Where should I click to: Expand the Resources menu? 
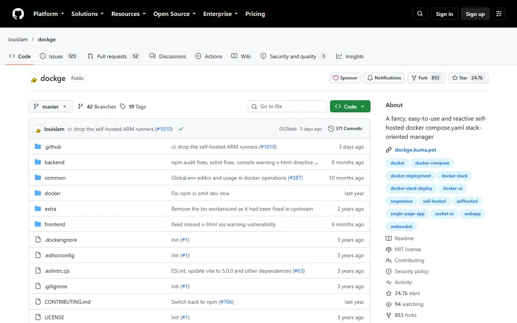tap(128, 14)
